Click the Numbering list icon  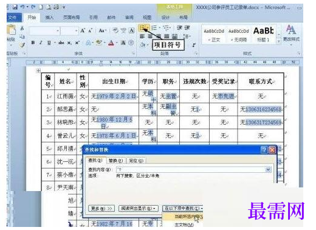(x=154, y=28)
